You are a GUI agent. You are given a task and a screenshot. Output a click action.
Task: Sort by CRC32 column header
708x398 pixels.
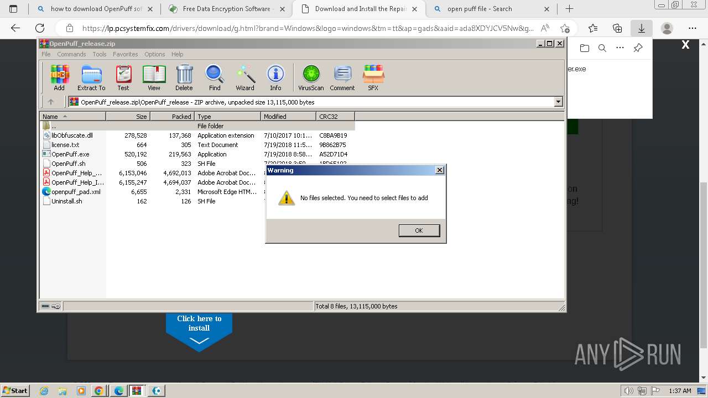click(335, 116)
